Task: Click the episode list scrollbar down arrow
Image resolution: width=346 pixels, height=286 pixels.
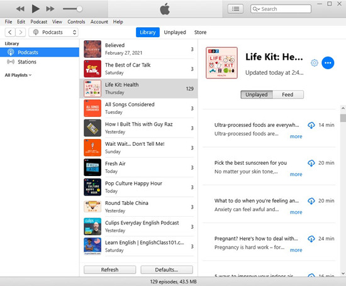Action: click(x=343, y=273)
